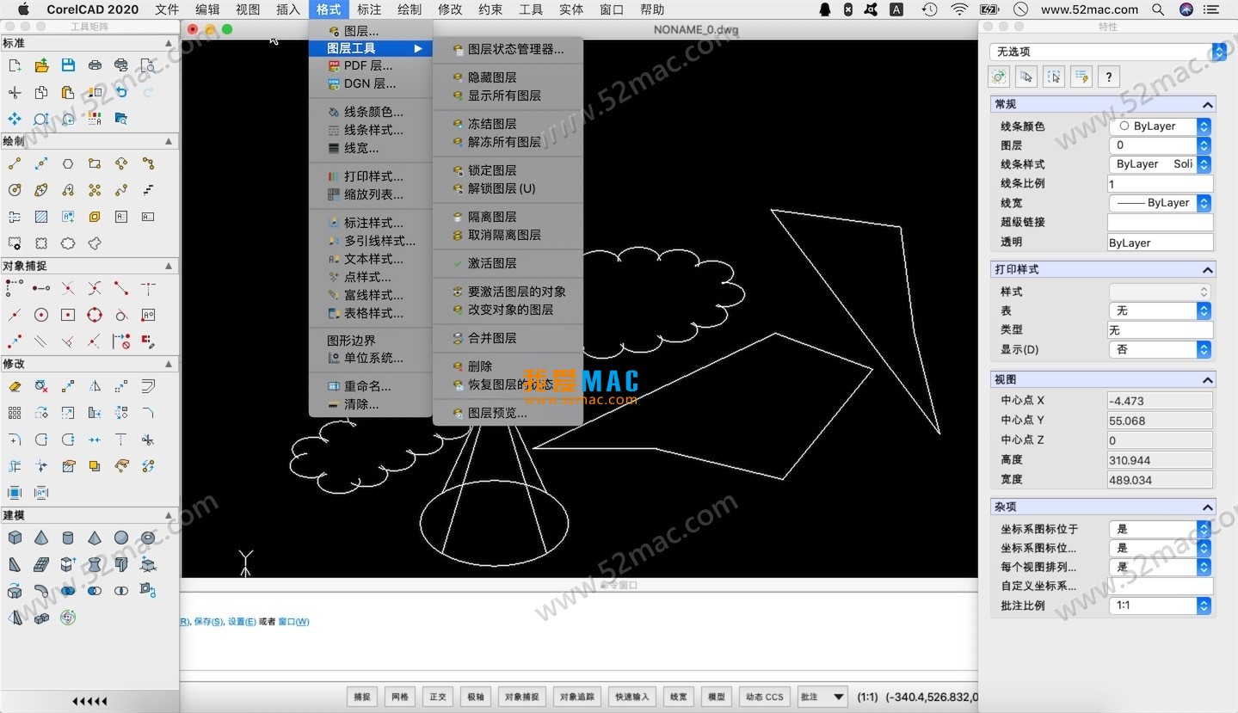This screenshot has width=1238, height=713.
Task: Toggle 对象捕捉 in the status bar
Action: (522, 697)
